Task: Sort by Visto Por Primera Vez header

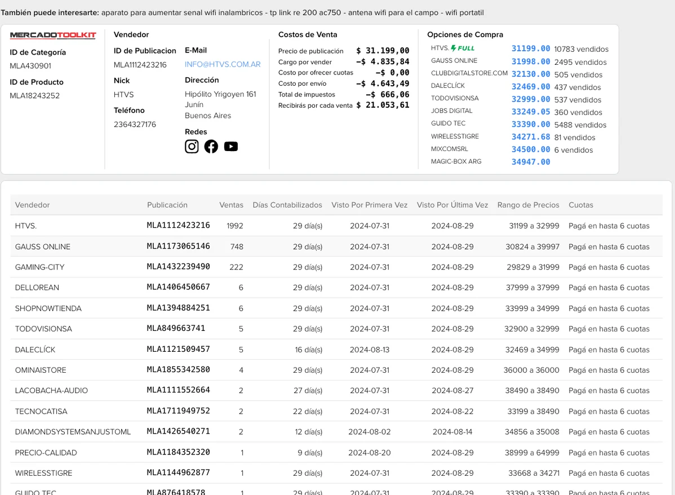Action: coord(370,205)
